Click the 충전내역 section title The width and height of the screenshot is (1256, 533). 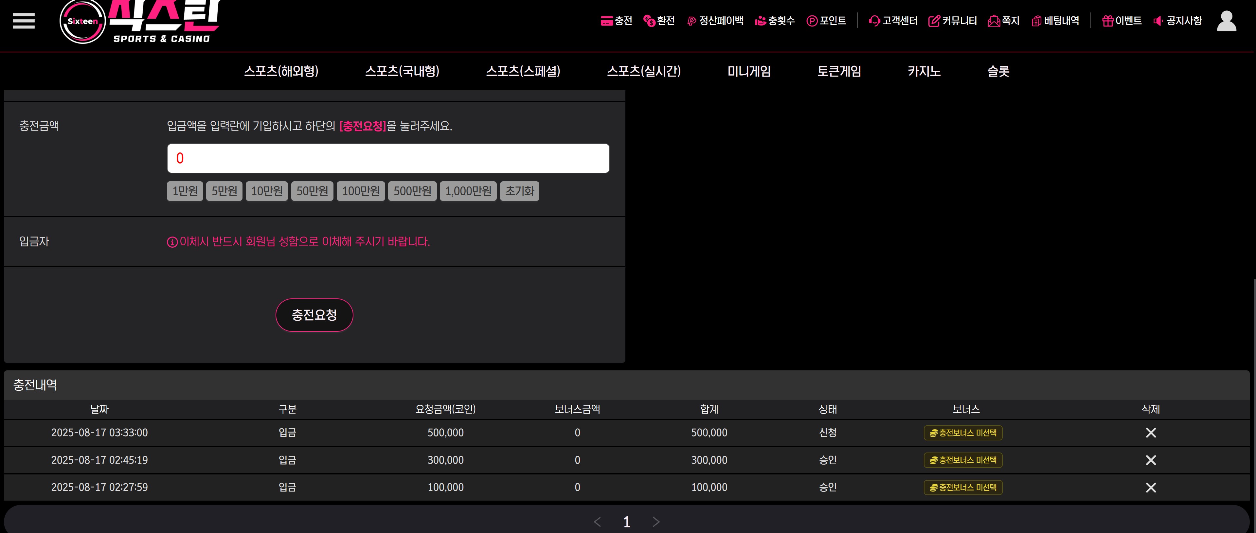[x=35, y=385]
